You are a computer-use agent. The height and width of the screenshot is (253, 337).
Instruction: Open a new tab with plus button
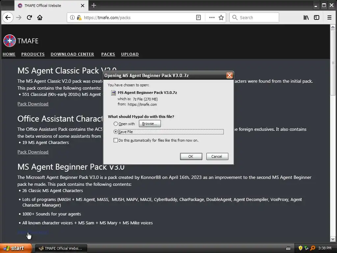(94, 5)
